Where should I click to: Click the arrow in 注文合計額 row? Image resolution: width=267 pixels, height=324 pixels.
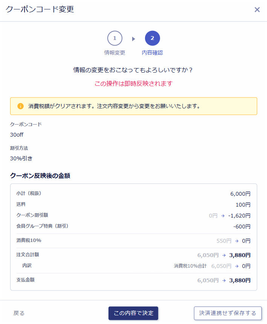point(224,255)
